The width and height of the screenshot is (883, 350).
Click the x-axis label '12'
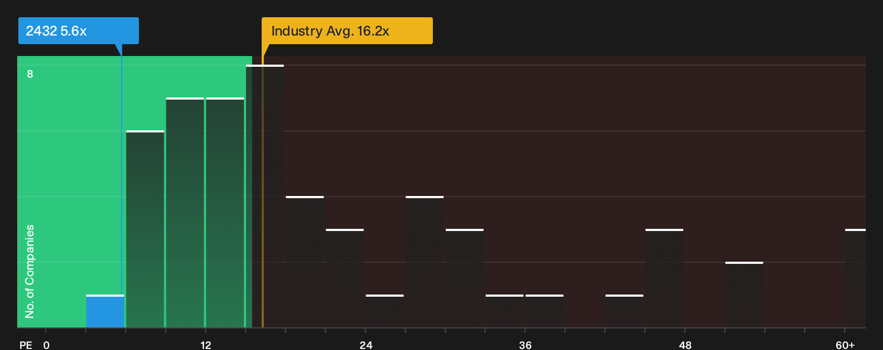pyautogui.click(x=206, y=345)
